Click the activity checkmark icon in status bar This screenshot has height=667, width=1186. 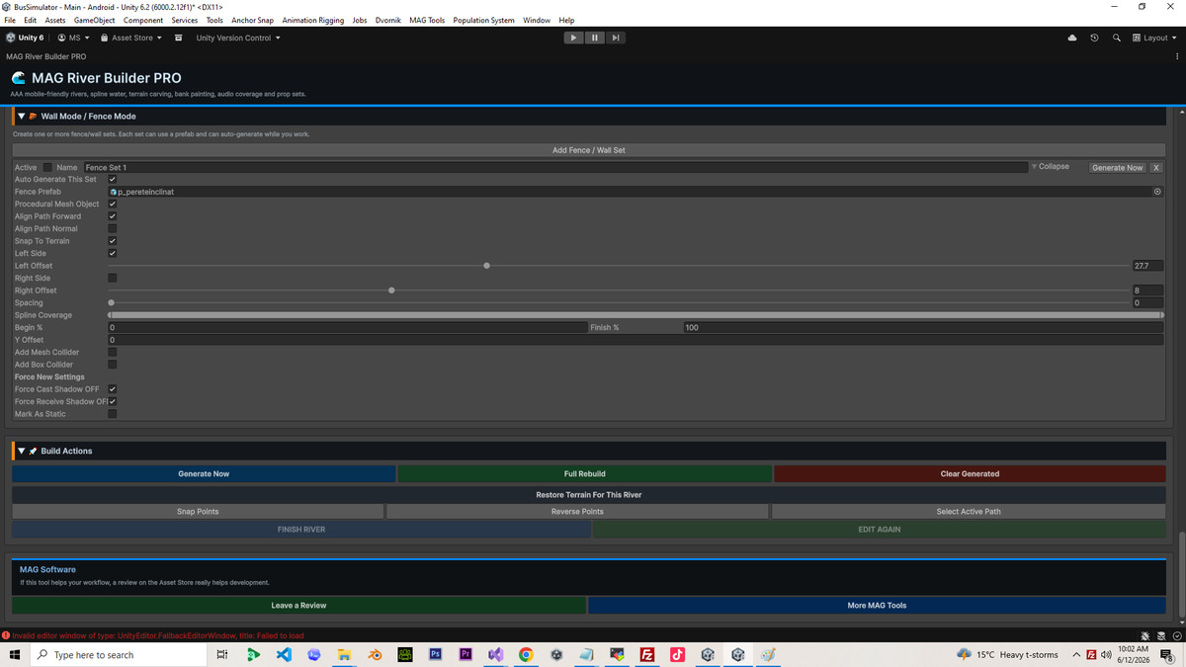(1177, 635)
